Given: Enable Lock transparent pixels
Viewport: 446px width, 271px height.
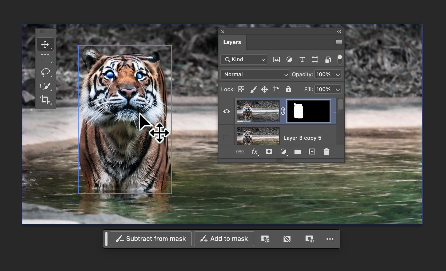Looking at the screenshot, I should pos(241,89).
